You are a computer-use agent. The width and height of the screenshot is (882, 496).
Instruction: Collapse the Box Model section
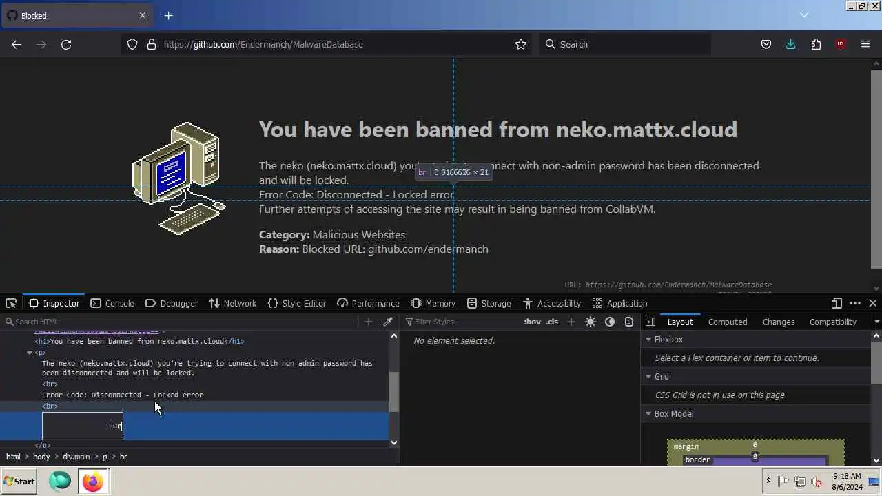(648, 414)
